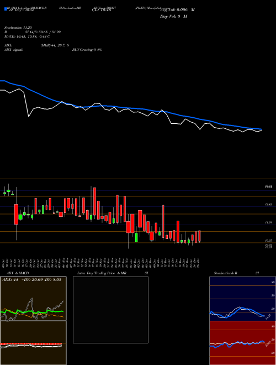
Task: Click the 'Day Vol: 0 M' reading
Action: [x=173, y=16]
